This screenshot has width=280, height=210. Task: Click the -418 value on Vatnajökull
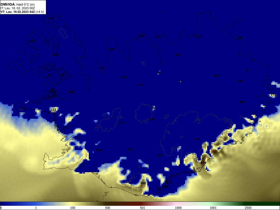tap(197, 139)
